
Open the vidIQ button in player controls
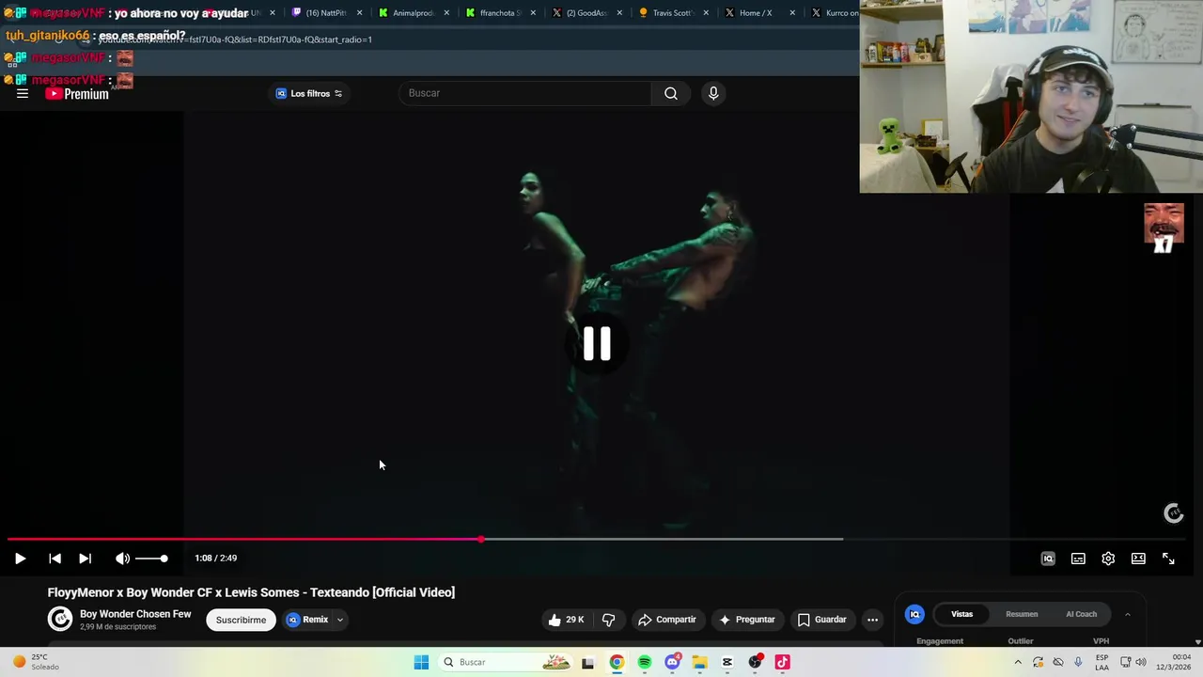point(1048,559)
